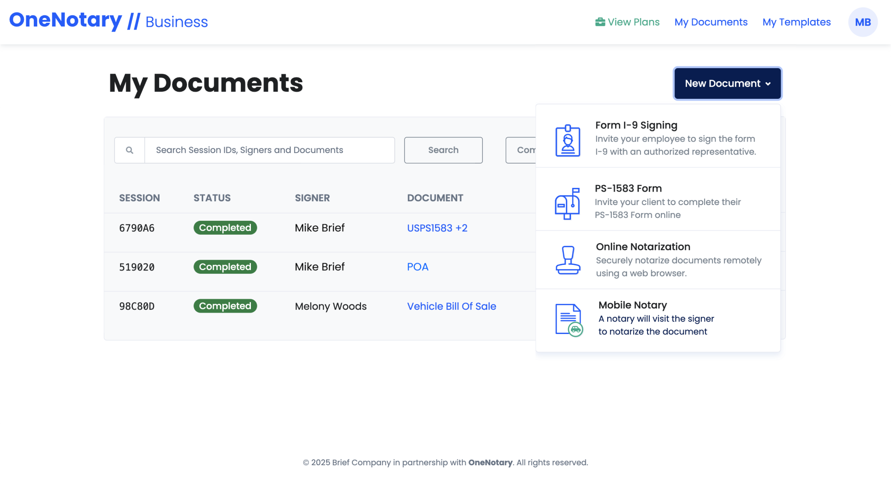The height and width of the screenshot is (501, 891).
Task: Go to My Templates page
Action: [x=796, y=22]
